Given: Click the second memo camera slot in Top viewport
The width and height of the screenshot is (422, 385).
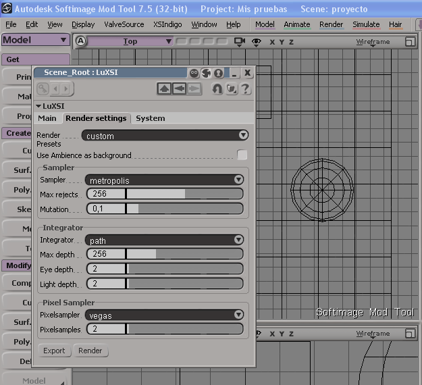Looking at the screenshot, I should (x=195, y=41).
